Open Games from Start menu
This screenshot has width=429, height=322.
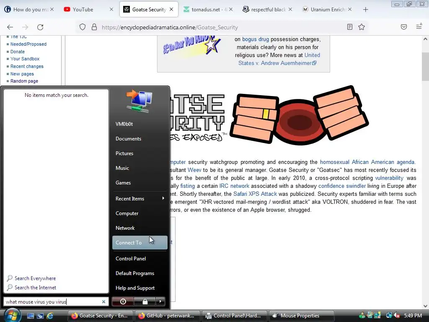click(123, 183)
